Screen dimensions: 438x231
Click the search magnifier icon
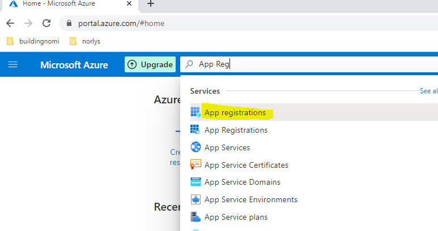tap(189, 64)
